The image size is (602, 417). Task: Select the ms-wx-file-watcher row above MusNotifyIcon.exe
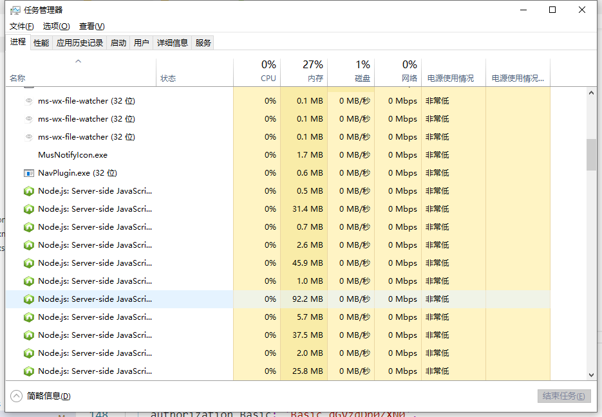[278, 137]
